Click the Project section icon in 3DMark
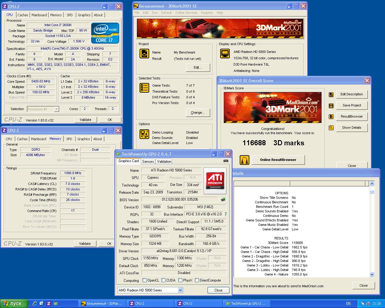The image size is (385, 308). click(x=144, y=54)
